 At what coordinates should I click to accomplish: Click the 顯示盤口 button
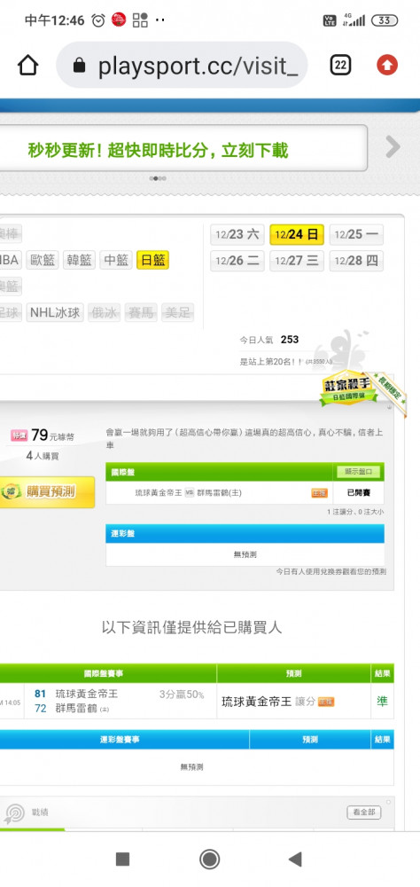(358, 472)
